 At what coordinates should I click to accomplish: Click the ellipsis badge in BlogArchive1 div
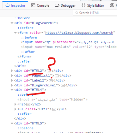point(63,85)
